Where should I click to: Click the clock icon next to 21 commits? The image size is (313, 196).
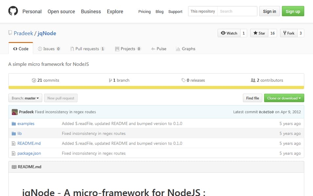tap(34, 80)
